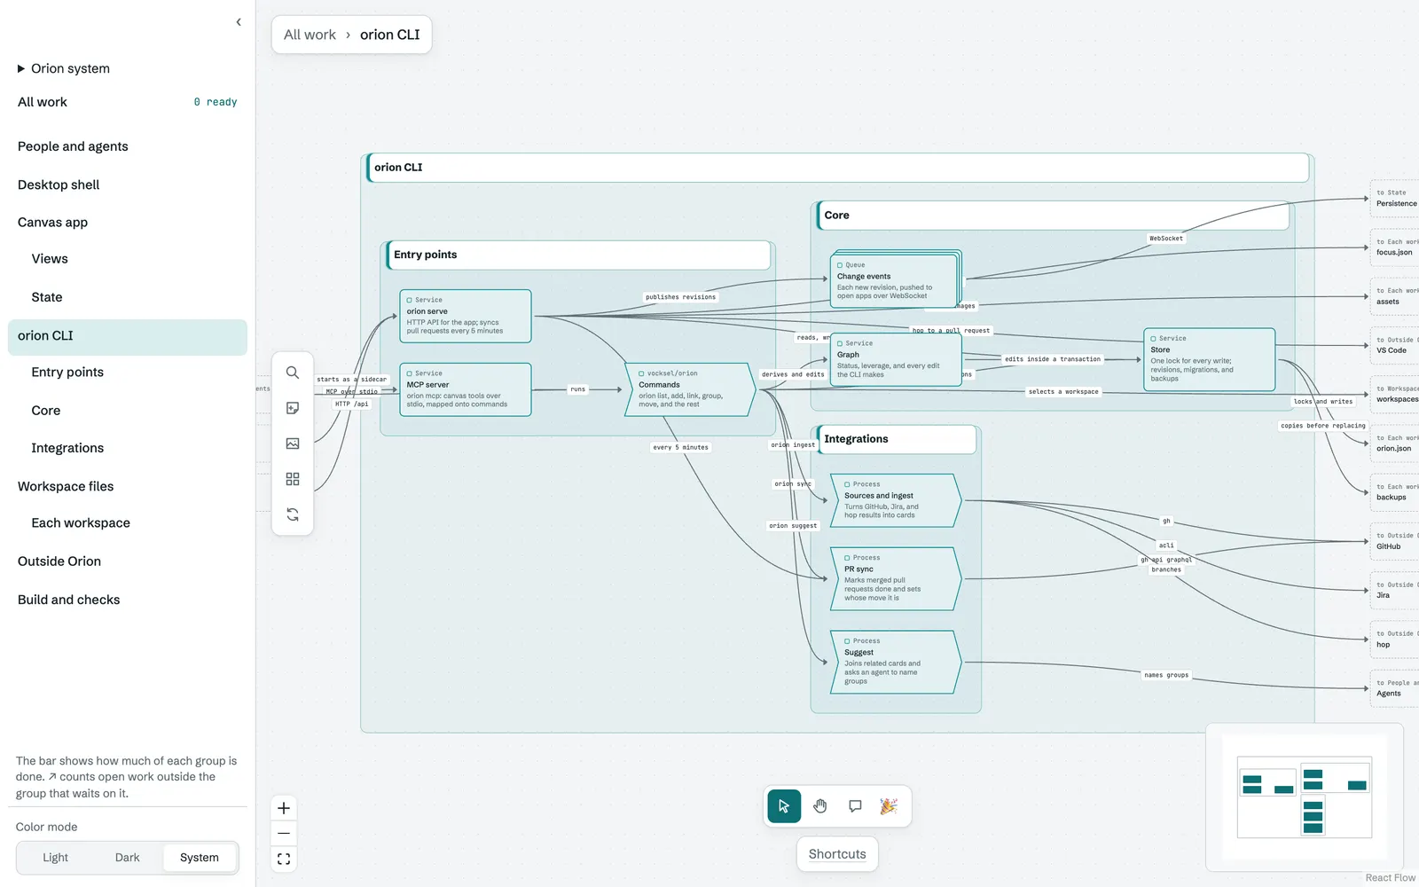Open All work in the sidebar

click(x=128, y=102)
